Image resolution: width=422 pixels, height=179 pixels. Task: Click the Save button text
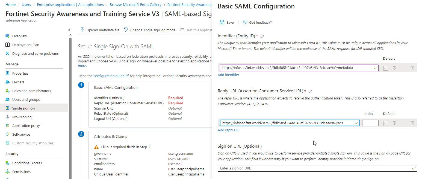click(230, 23)
